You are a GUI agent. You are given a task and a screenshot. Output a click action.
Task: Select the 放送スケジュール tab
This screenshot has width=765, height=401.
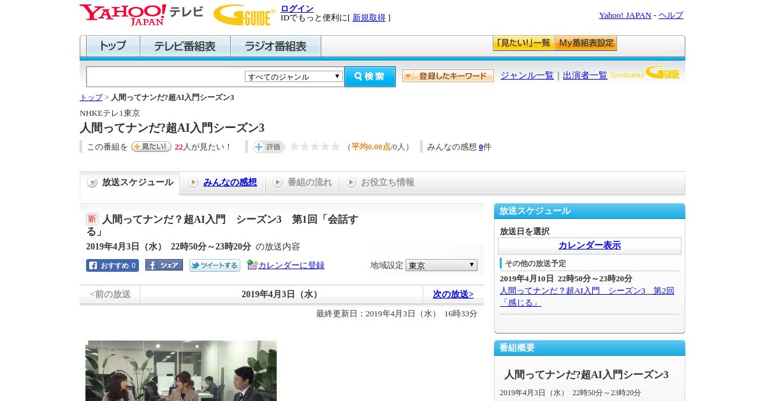[129, 183]
